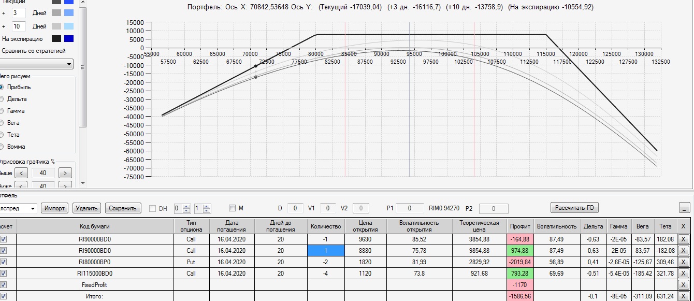The width and height of the screenshot is (694, 301).
Task: Open the portfolio name dropdown beside Импорт
Action: pyautogui.click(x=32, y=208)
